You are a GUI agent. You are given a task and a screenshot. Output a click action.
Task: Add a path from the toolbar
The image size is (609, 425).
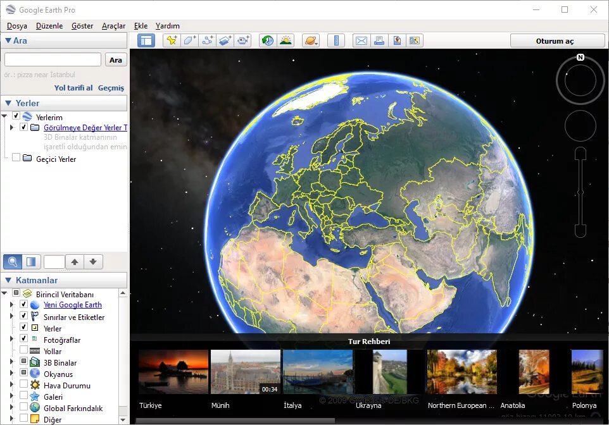[x=208, y=40]
